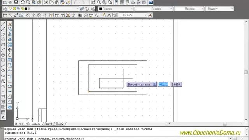Select the Fillet modify tool
Image resolution: width=249 pixels, height=140 pixels.
coord(10,102)
